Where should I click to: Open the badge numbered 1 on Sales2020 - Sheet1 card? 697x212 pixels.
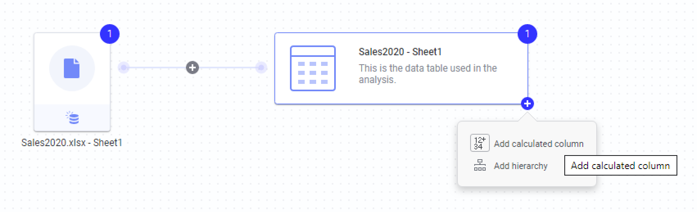[x=527, y=34]
